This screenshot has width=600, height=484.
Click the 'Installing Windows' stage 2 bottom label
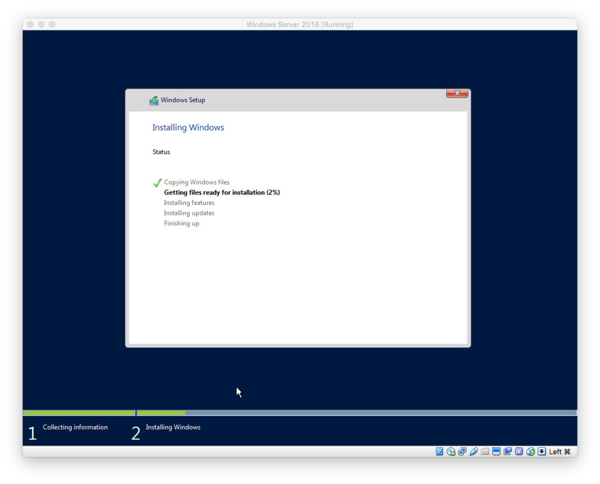pyautogui.click(x=173, y=427)
